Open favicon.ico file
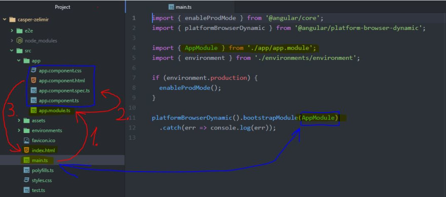 point(44,140)
